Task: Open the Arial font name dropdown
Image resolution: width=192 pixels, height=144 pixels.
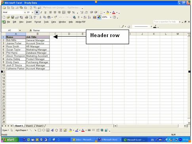Action: point(25,13)
